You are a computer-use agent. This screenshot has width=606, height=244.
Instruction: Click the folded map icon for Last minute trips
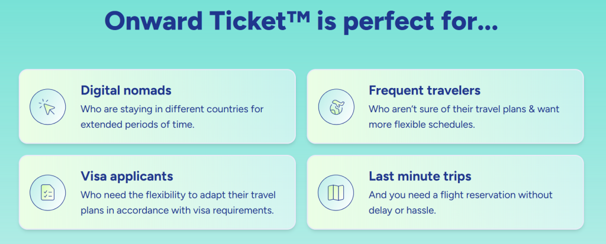335,192
